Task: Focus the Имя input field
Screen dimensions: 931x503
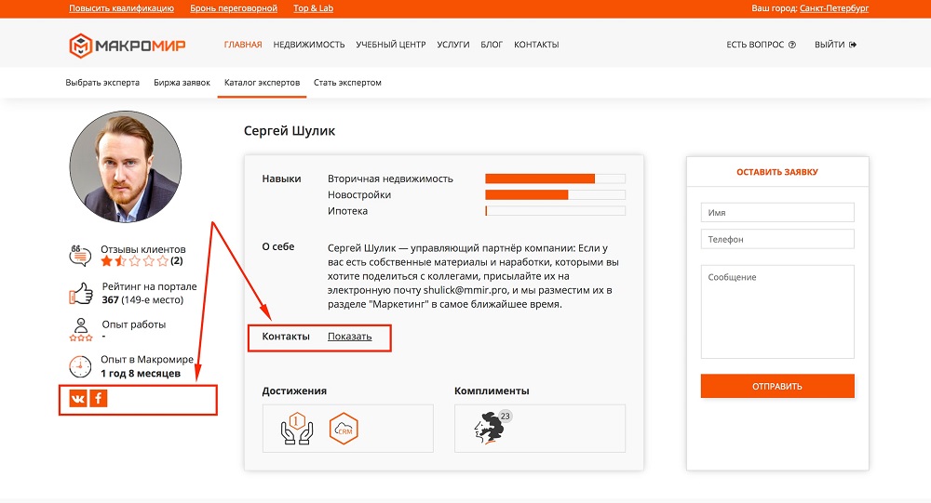Action: 777,212
